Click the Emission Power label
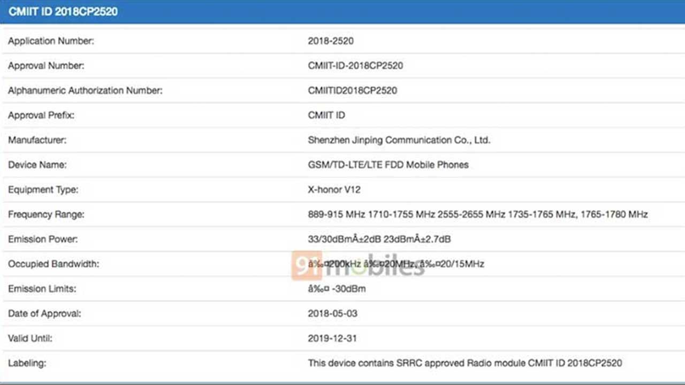685x385 pixels. pyautogui.click(x=43, y=239)
